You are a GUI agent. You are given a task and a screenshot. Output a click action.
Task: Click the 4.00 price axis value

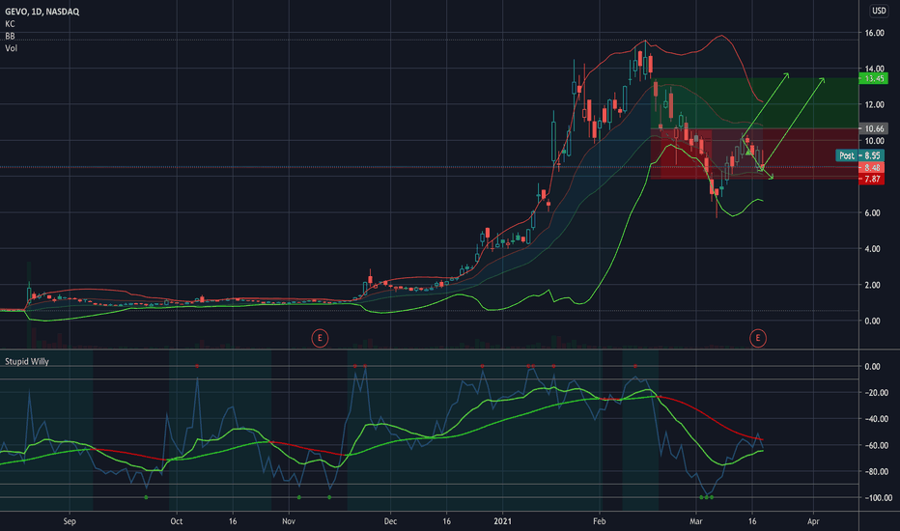pos(872,249)
